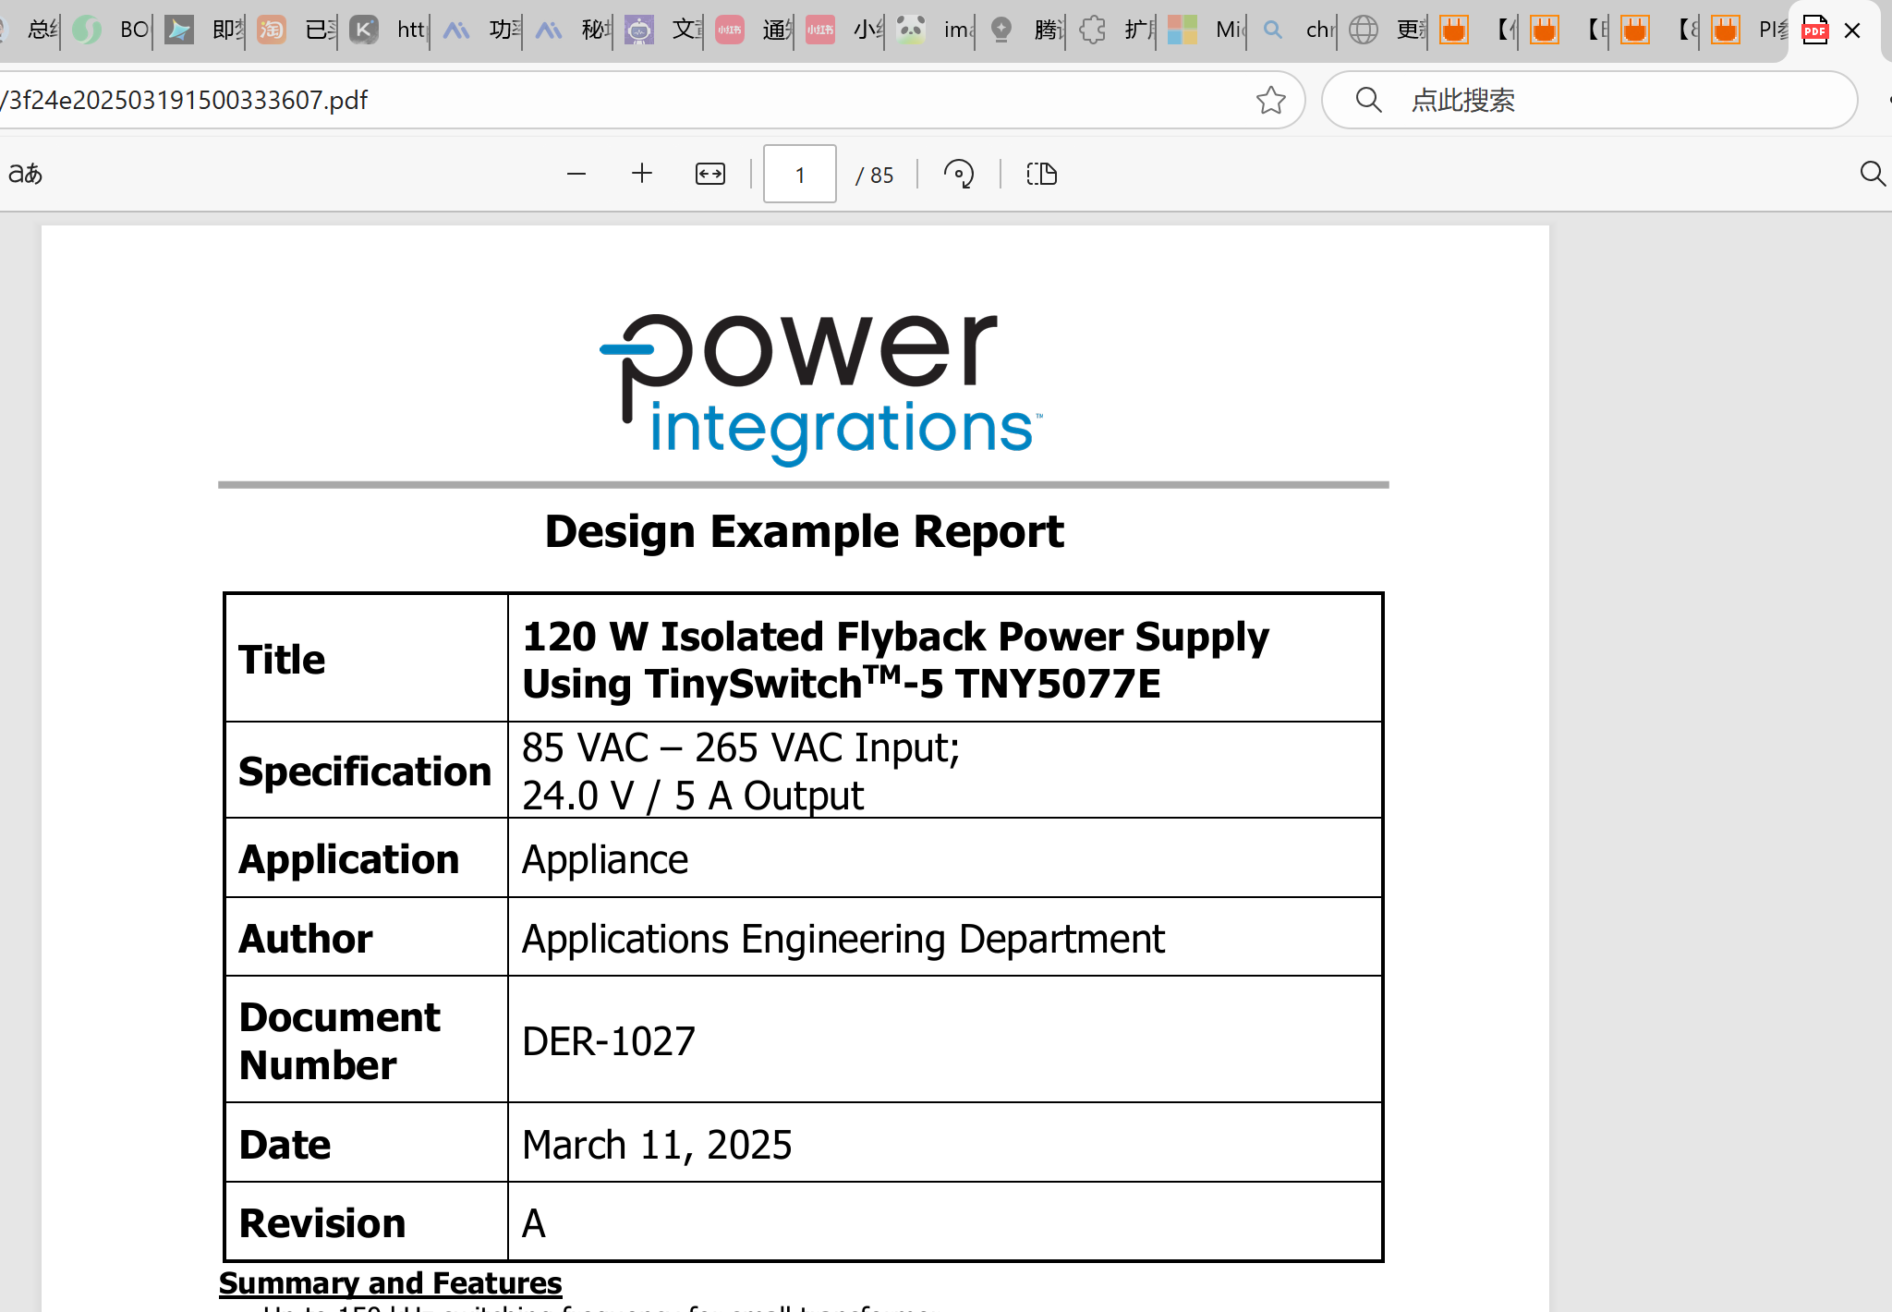Image resolution: width=1892 pixels, height=1312 pixels.
Task: Click the '24.0 V / 5 A Output' text
Action: pyautogui.click(x=693, y=796)
